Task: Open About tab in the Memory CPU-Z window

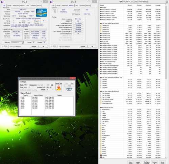Action: [x=88, y=5]
